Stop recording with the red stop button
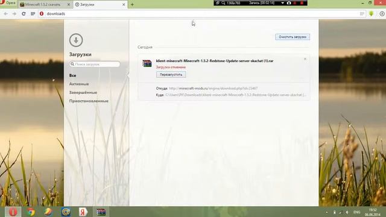Screen dimensions: 386x217 coord(302,3)
